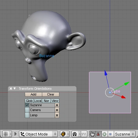Expand the header menus arrow

[16, 134]
